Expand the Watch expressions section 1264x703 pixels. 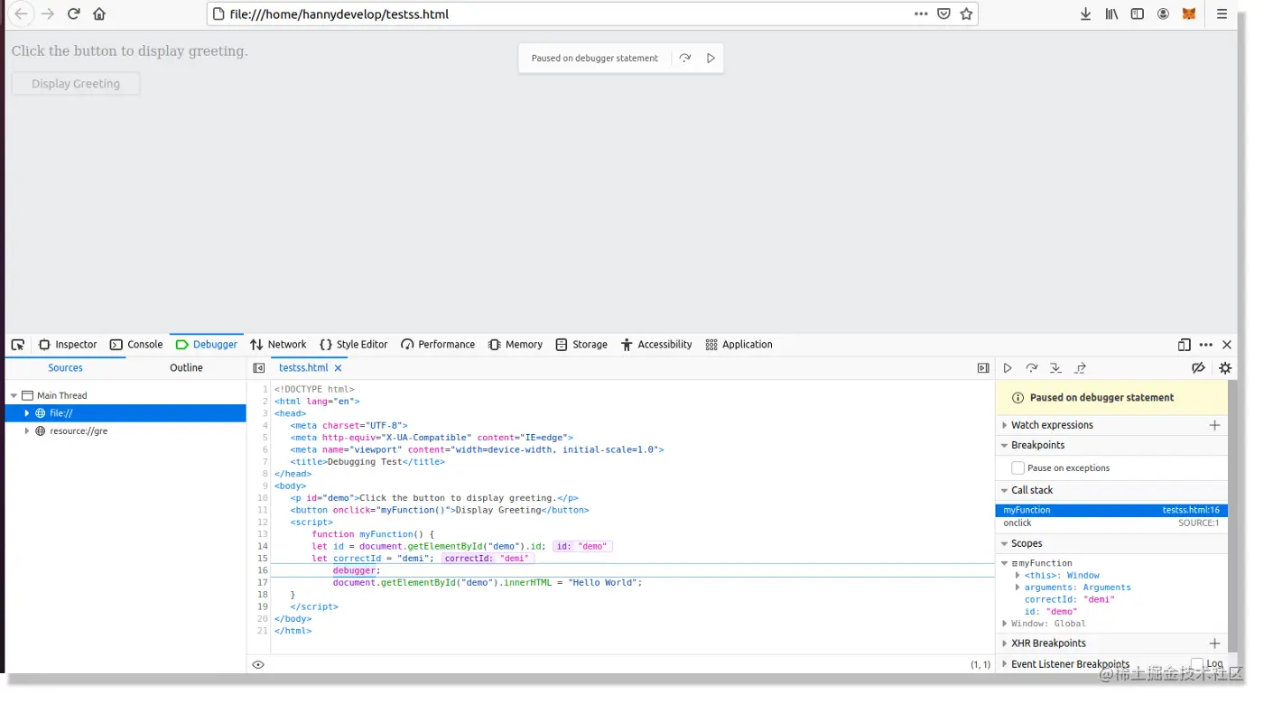tap(1004, 425)
